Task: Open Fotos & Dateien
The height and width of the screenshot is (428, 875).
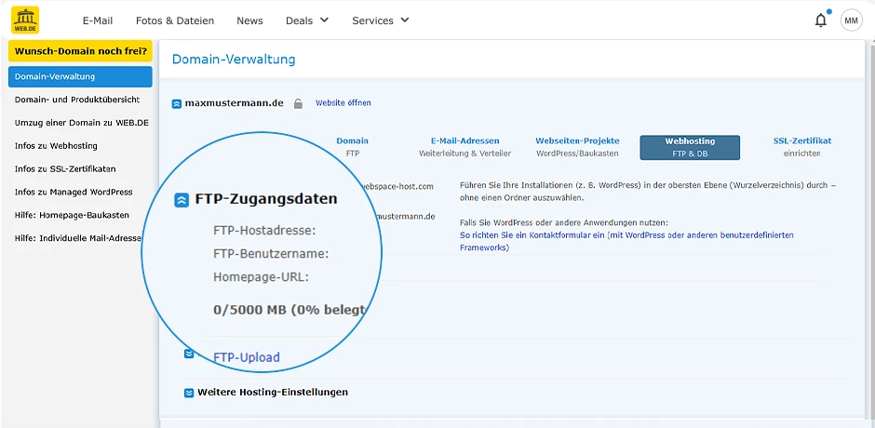Action: (175, 20)
